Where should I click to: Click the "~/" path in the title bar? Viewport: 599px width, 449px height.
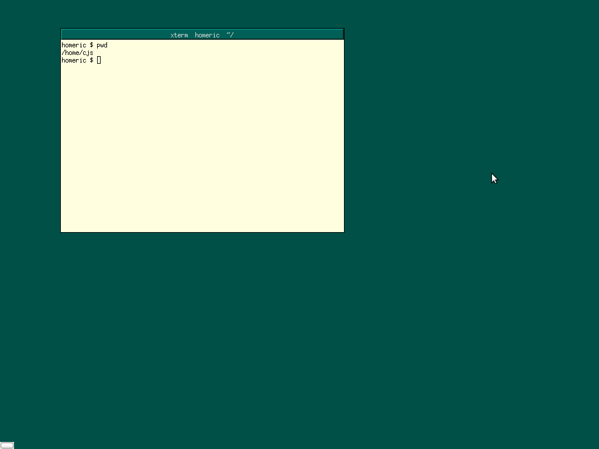(230, 35)
